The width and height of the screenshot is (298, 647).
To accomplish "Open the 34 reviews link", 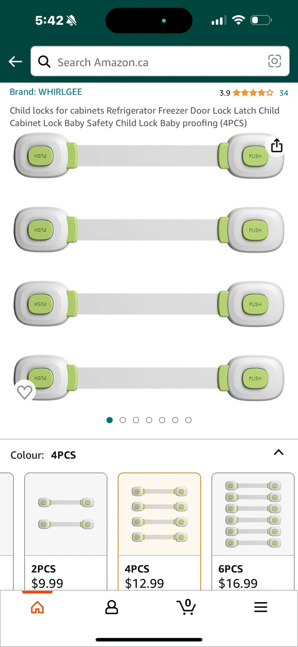I will point(284,93).
